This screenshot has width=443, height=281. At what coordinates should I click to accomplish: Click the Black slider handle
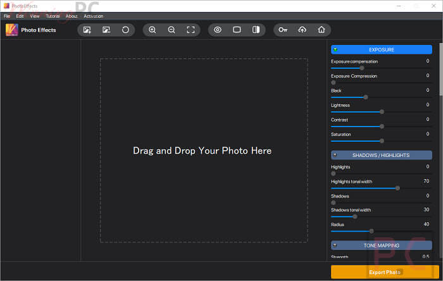(x=366, y=97)
